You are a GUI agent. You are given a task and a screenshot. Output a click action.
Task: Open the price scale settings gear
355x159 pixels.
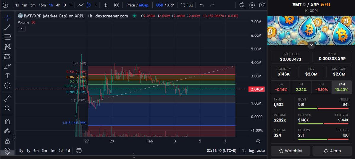pos(258,141)
